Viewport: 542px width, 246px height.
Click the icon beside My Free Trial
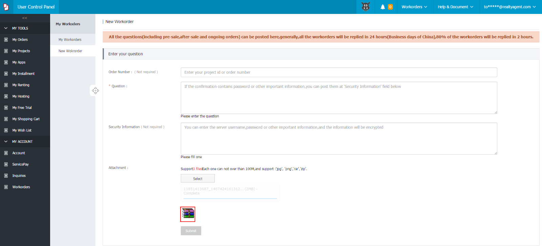pos(6,108)
